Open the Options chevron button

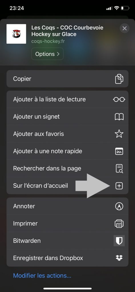[x=47, y=54]
